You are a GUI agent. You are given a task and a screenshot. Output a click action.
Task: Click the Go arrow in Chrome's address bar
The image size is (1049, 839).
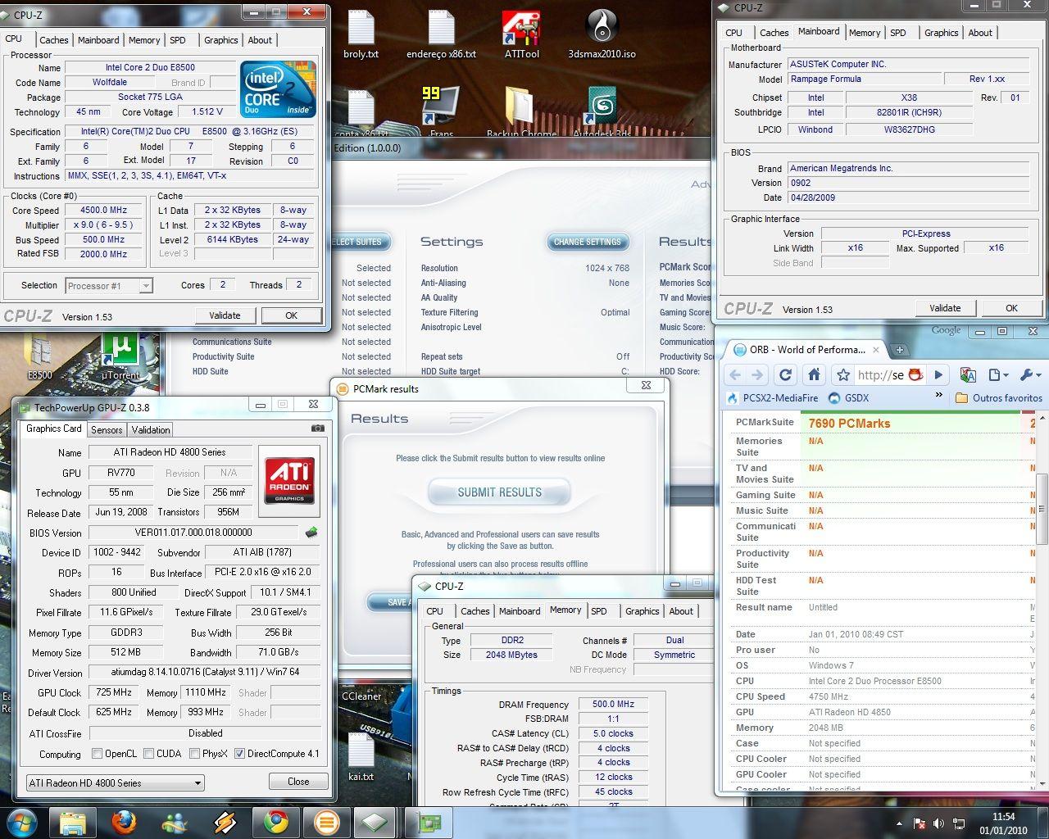click(x=938, y=374)
